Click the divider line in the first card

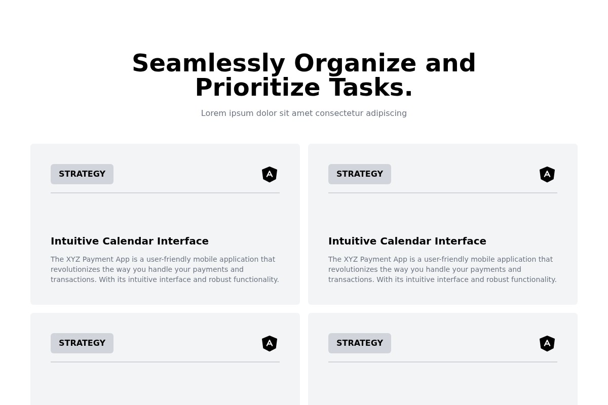pyautogui.click(x=165, y=193)
